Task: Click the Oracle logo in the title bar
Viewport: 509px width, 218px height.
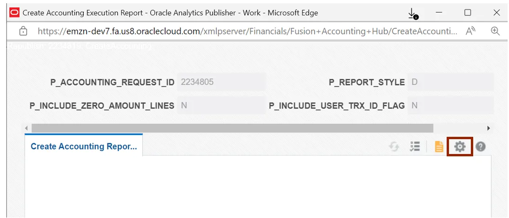Action: click(x=14, y=13)
